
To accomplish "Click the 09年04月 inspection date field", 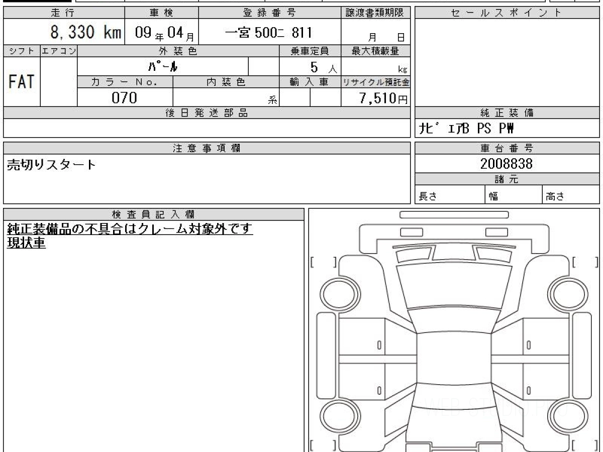I will (x=160, y=33).
